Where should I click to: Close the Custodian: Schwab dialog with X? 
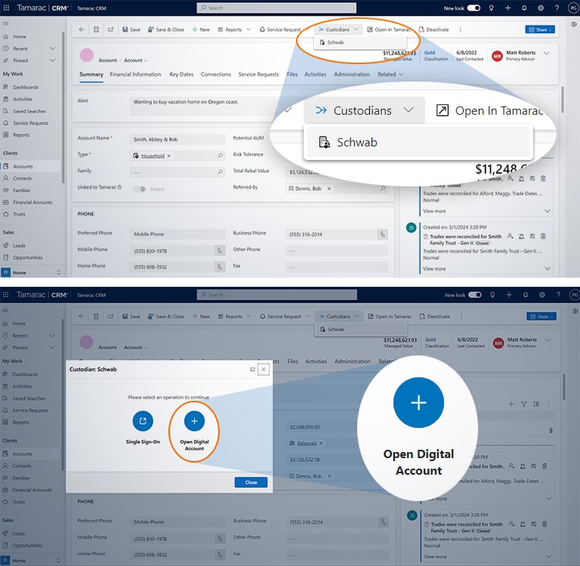point(264,369)
